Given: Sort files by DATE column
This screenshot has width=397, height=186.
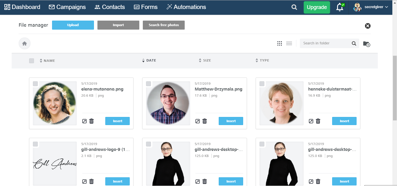Looking at the screenshot, I should (x=149, y=60).
